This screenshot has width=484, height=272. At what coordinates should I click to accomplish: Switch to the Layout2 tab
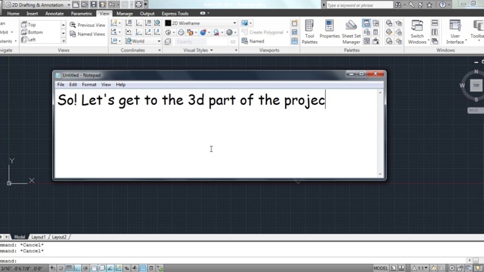(x=59, y=237)
